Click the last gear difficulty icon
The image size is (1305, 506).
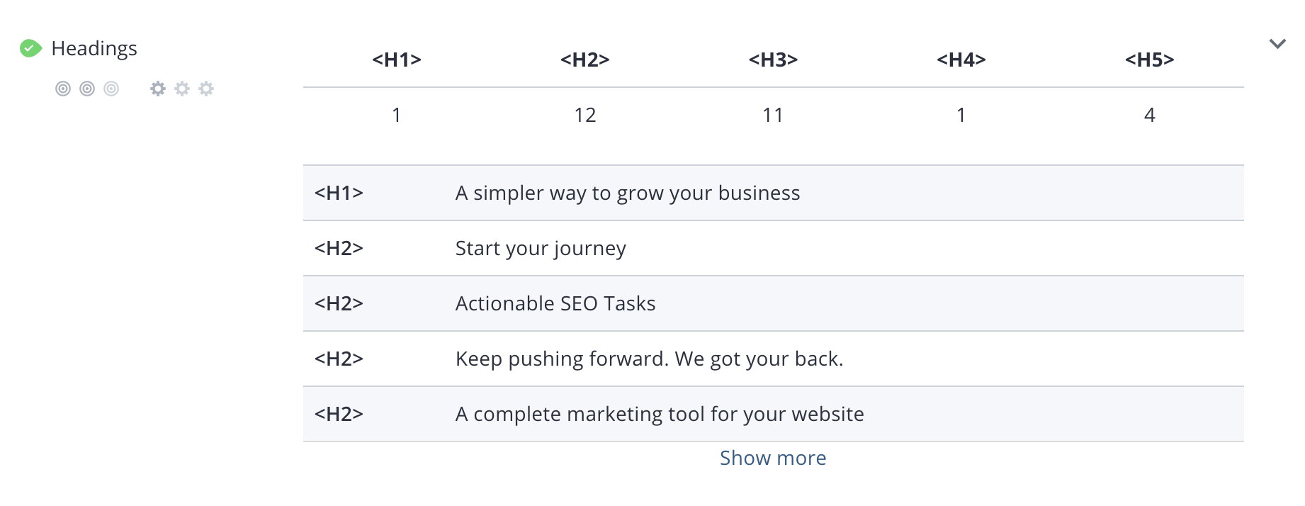[206, 89]
